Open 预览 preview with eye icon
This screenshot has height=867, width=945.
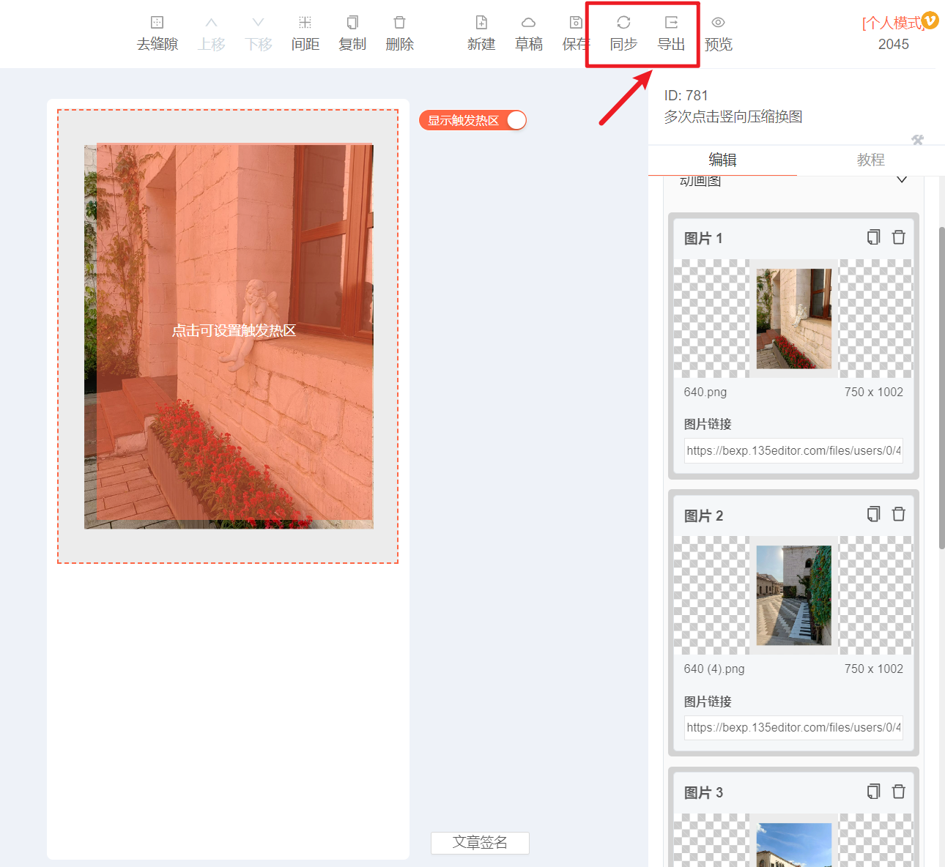point(719,34)
